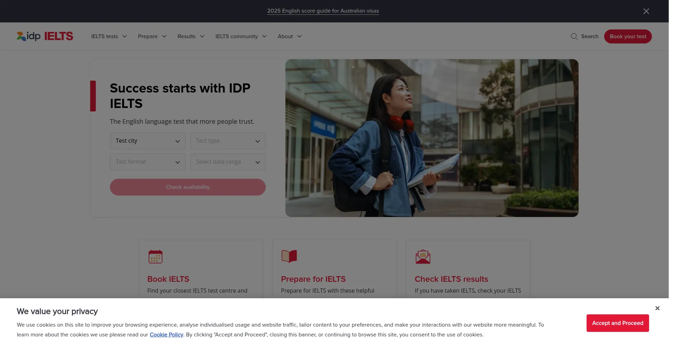Click Accept and Proceed button
674x348 pixels.
(x=617, y=323)
